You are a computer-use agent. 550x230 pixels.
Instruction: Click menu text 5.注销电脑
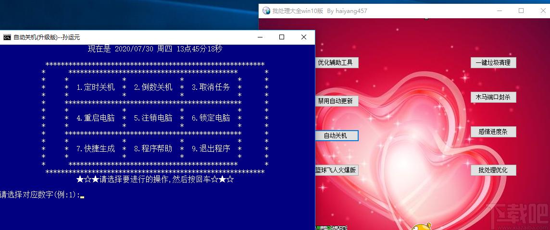point(153,118)
